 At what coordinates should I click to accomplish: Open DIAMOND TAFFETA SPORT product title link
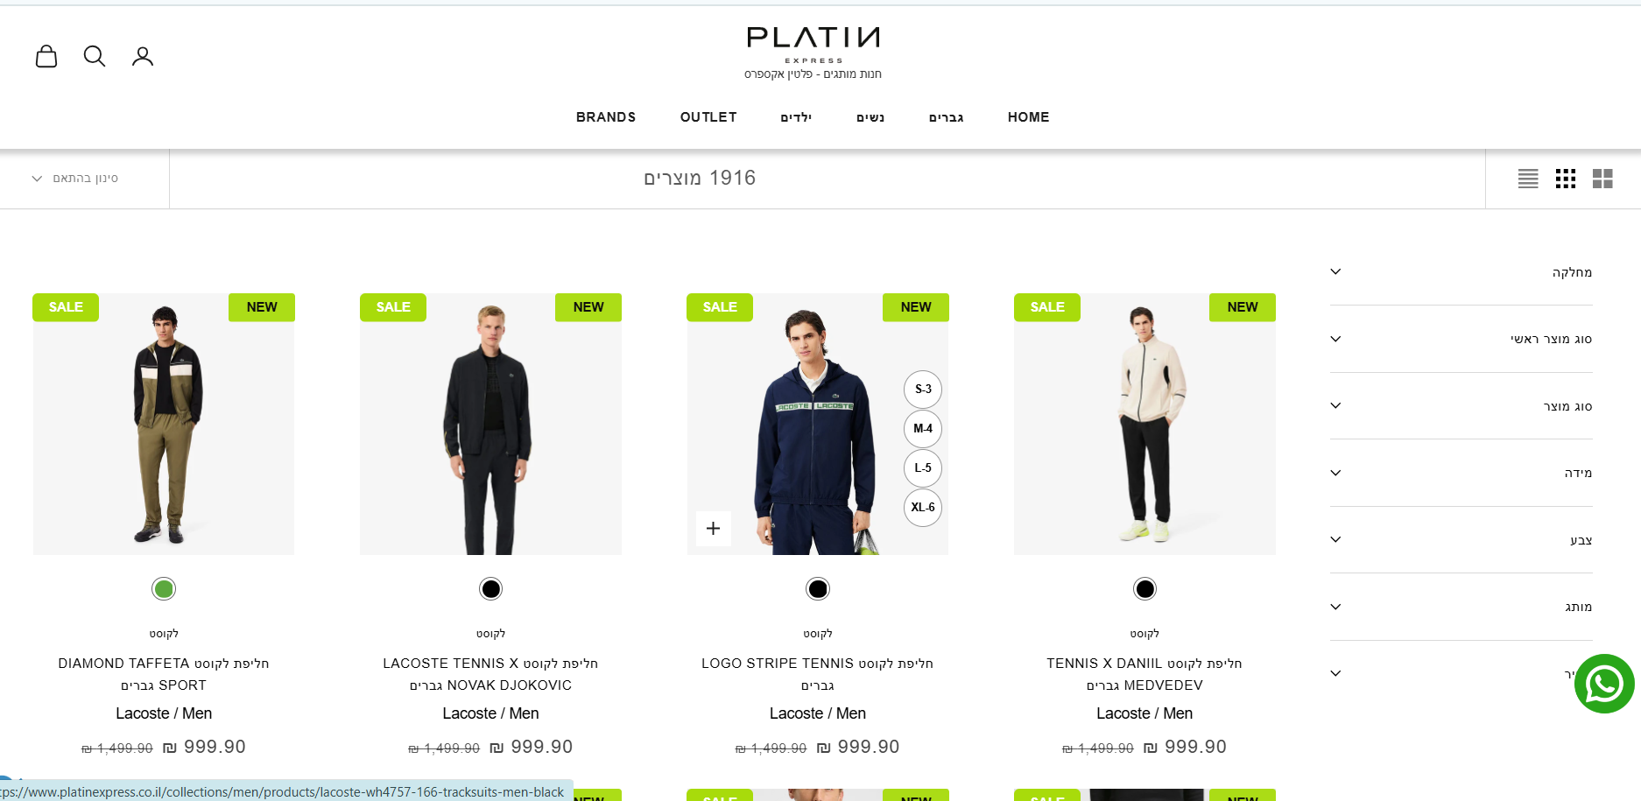pos(164,674)
